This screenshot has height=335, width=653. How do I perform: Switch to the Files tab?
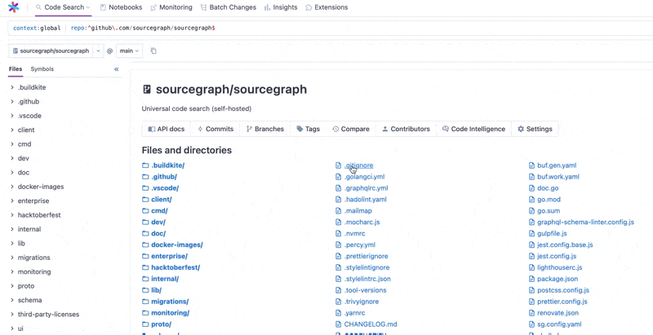coord(16,69)
